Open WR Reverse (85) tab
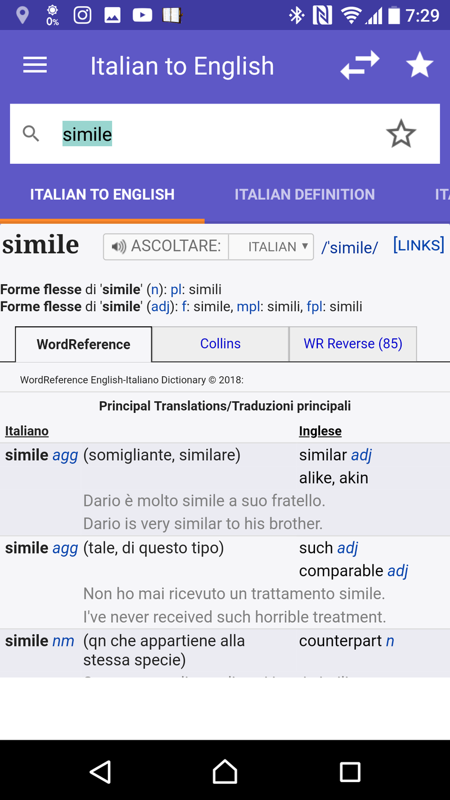450x800 pixels. [353, 344]
